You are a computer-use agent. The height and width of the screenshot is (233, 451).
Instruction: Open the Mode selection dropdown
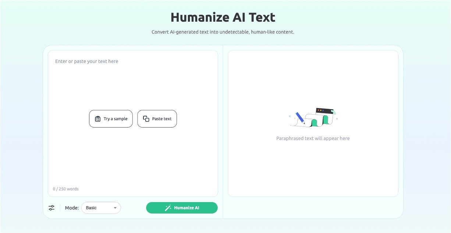101,208
